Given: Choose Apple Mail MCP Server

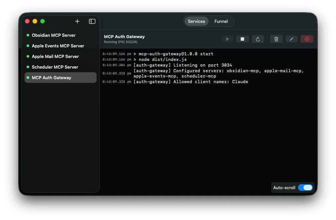Looking at the screenshot, I should (x=55, y=56).
